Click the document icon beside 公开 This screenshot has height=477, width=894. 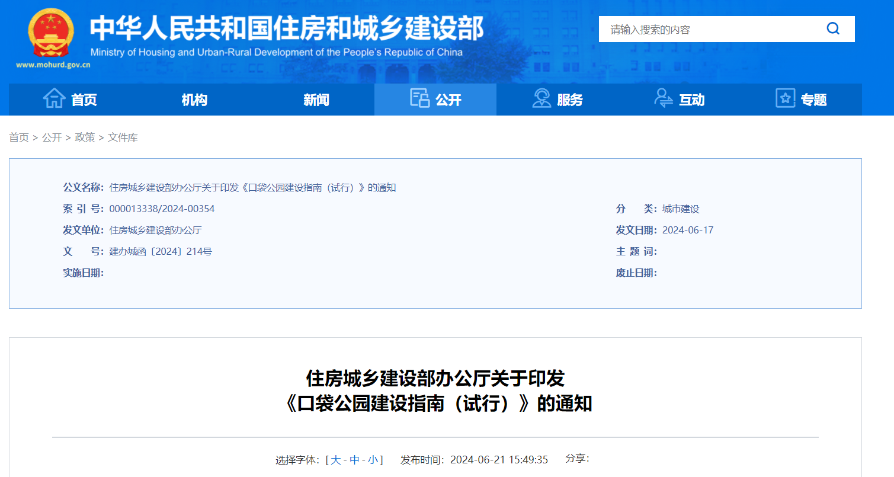click(x=419, y=98)
